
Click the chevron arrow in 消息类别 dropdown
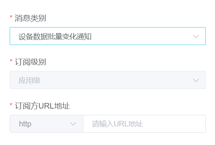pos(196,36)
